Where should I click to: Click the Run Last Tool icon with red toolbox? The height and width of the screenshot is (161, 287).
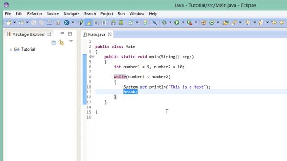point(189,23)
